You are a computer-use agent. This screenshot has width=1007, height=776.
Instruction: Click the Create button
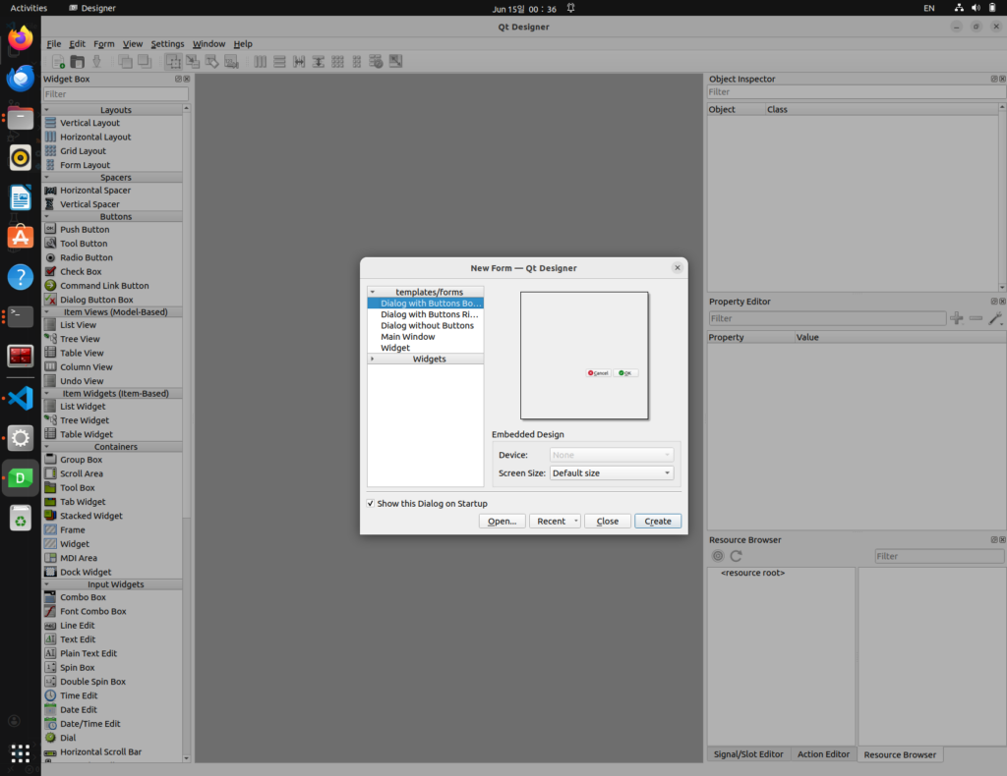click(x=658, y=521)
